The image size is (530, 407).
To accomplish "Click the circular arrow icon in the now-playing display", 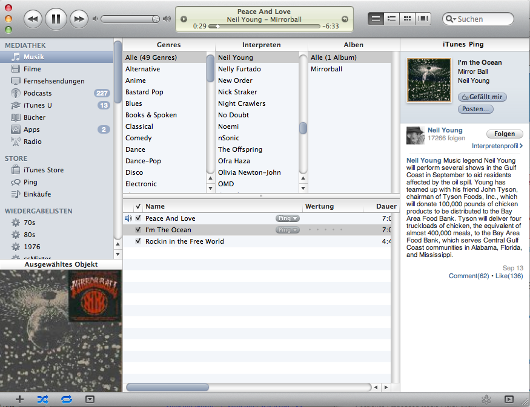I will pyautogui.click(x=345, y=19).
